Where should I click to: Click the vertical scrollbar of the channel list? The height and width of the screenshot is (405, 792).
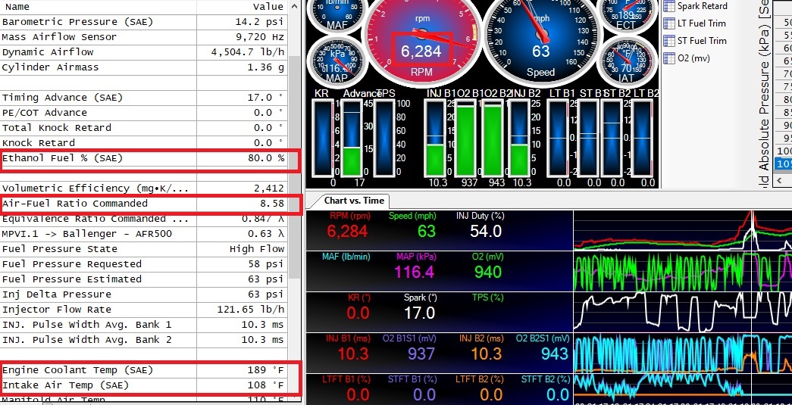point(295,151)
